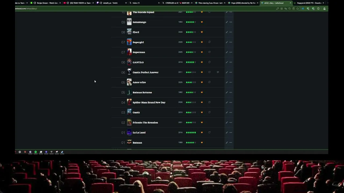Screen dimensions: 344x193
Task: Open the edit pencil on the Superman row
Action: [x=227, y=52]
